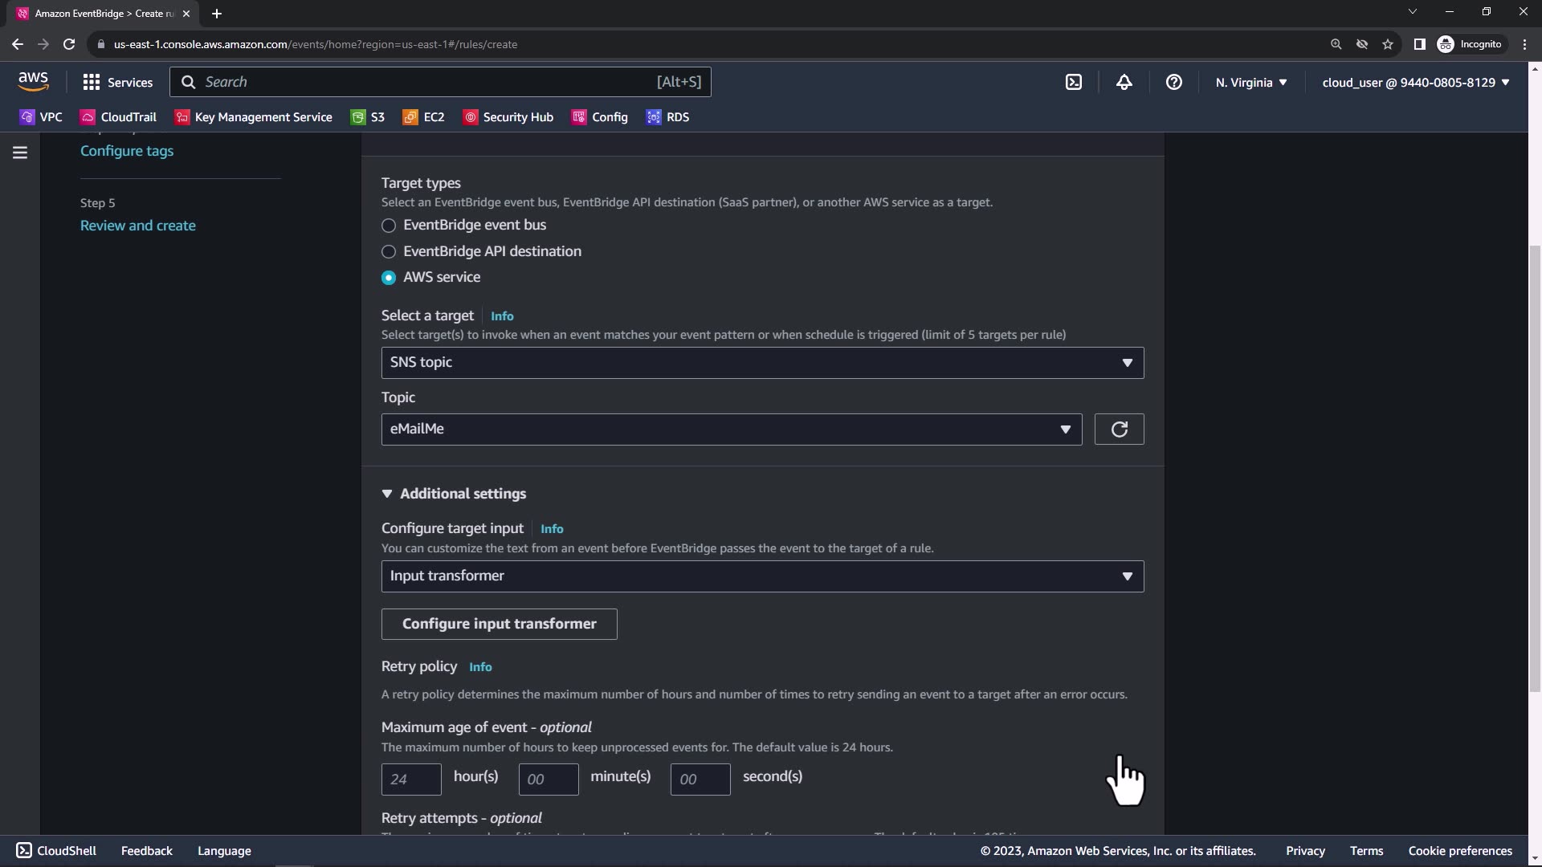Open the N. Virginia region menu
The image size is (1542, 867).
point(1250,82)
